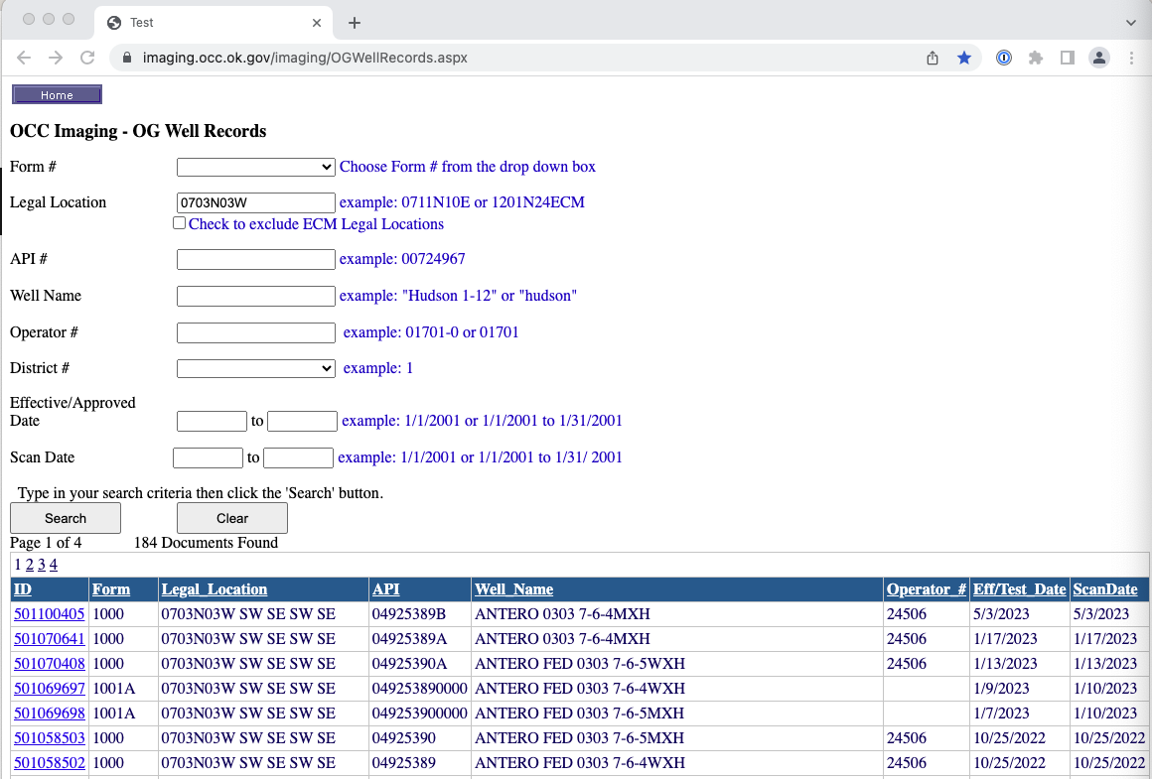
Task: Click the share icon in address bar
Action: pos(933,58)
